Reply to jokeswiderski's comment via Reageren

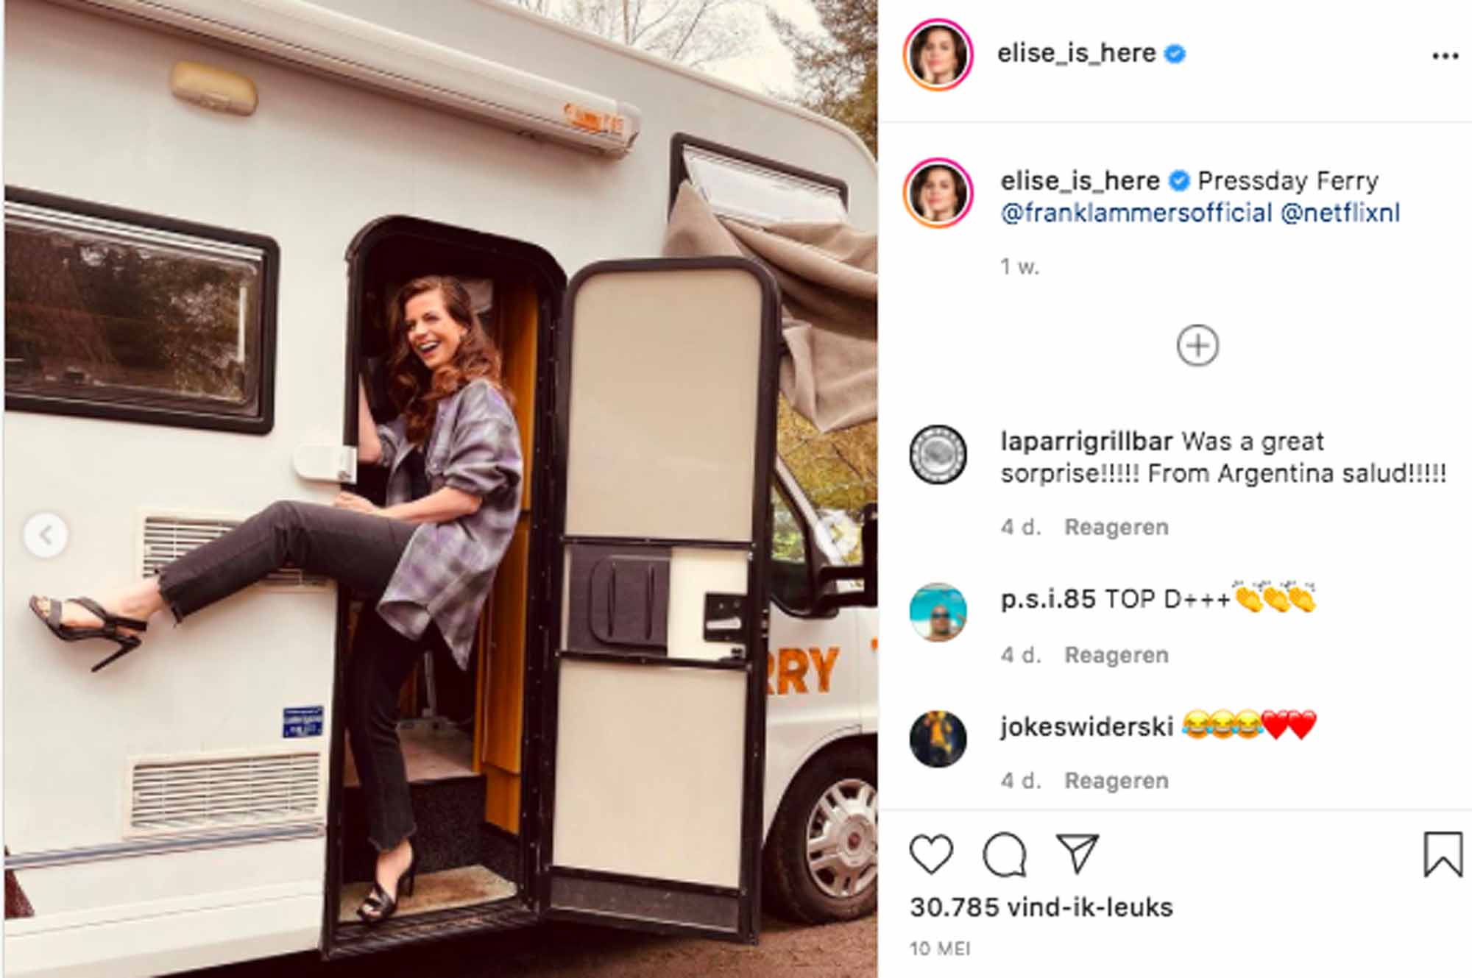(x=1117, y=780)
